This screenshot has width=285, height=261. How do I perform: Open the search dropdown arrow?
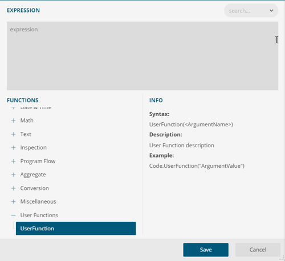click(x=271, y=11)
